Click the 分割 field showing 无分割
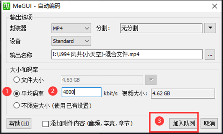The image size is (223, 134). [x=161, y=28]
